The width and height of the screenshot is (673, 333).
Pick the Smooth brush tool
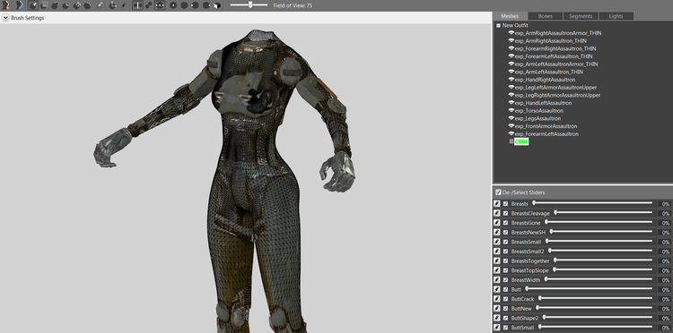(87, 5)
